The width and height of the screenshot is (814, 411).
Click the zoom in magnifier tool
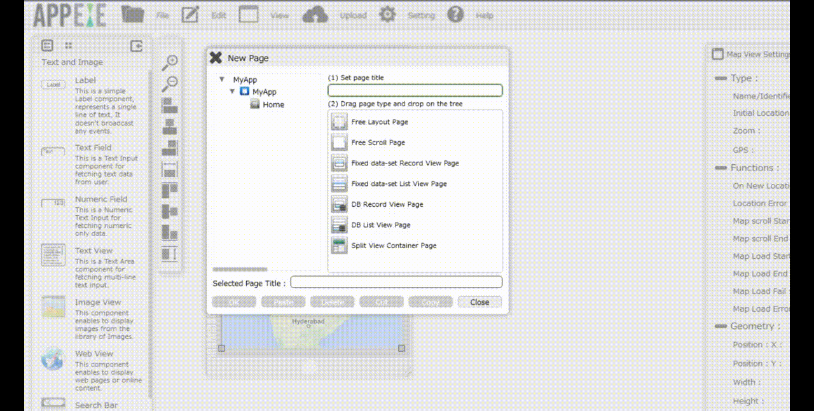click(x=170, y=62)
